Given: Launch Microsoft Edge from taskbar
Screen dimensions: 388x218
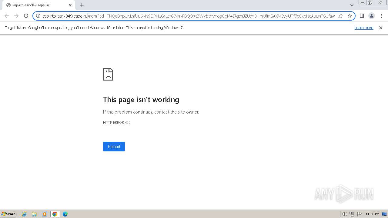Looking at the screenshot, I should 65,214.
